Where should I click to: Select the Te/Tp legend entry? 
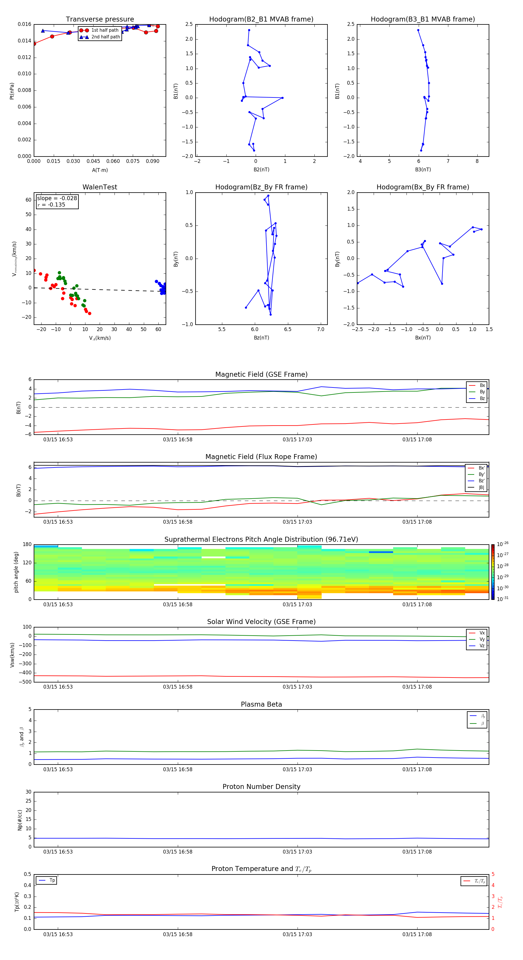pos(474,881)
